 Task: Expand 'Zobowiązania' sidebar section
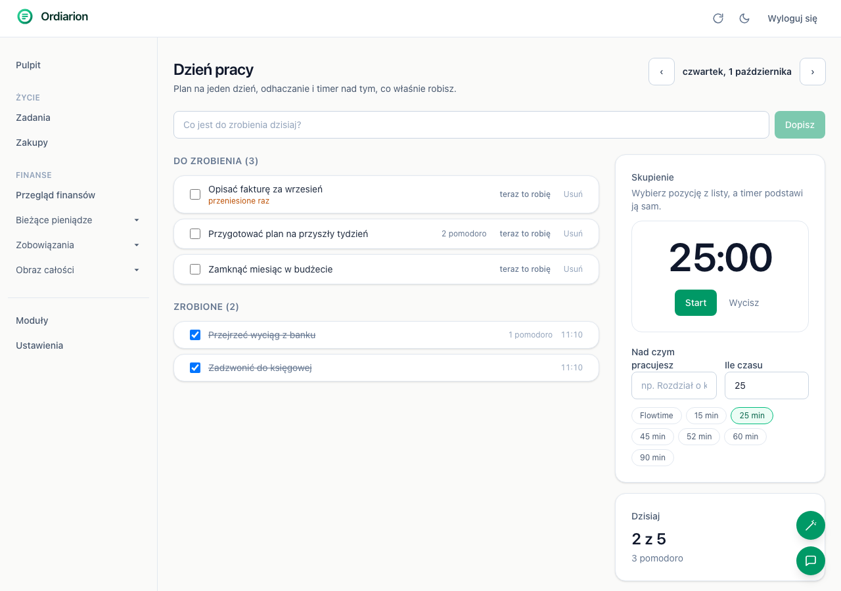(x=78, y=245)
